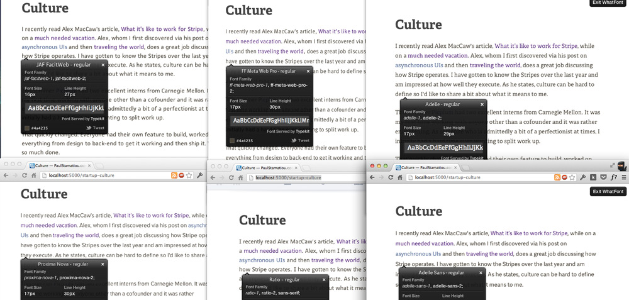Close Culture tab in Adelle Sans window
This screenshot has width=629, height=300.
point(455,168)
